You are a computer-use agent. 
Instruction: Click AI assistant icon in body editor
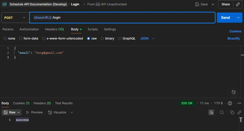[233, 92]
